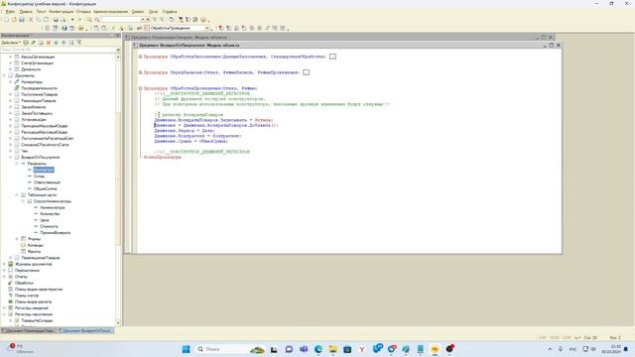Select the РасходныйКассовыйОрдер document
The width and height of the screenshot is (635, 357).
point(44,132)
